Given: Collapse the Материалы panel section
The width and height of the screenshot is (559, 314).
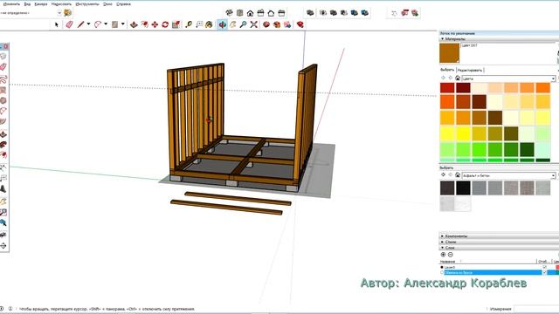Looking at the screenshot, I should click(x=443, y=38).
